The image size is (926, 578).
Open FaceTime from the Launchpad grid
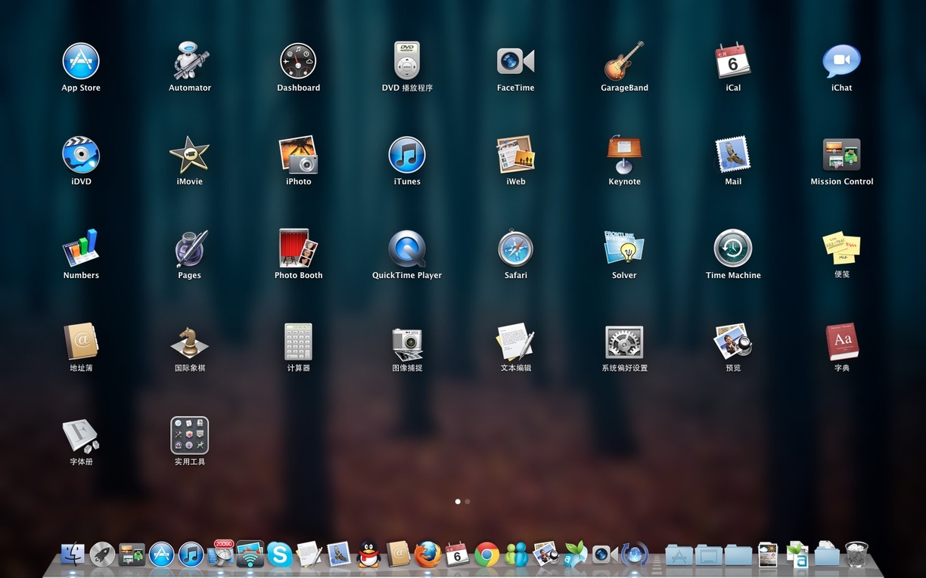515,61
